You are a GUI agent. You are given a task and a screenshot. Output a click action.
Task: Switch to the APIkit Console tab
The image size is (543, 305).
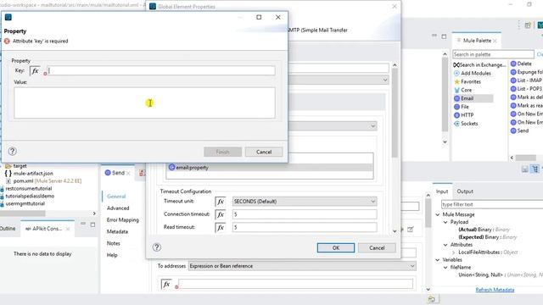point(47,229)
